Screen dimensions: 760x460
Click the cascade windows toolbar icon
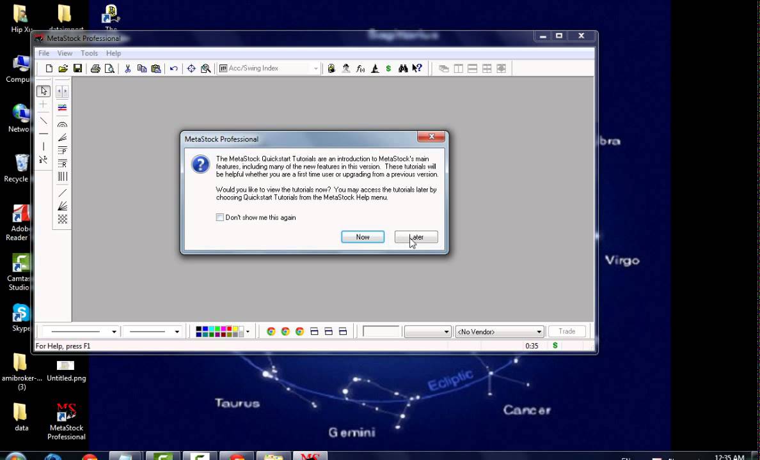(443, 69)
